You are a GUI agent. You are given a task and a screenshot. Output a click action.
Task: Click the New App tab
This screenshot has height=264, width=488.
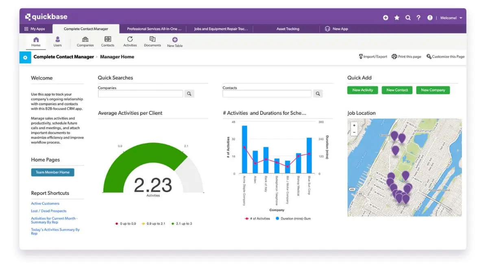click(337, 29)
